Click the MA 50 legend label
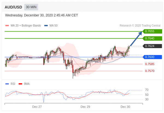Viewport: 164px width, 113px height. [54, 25]
